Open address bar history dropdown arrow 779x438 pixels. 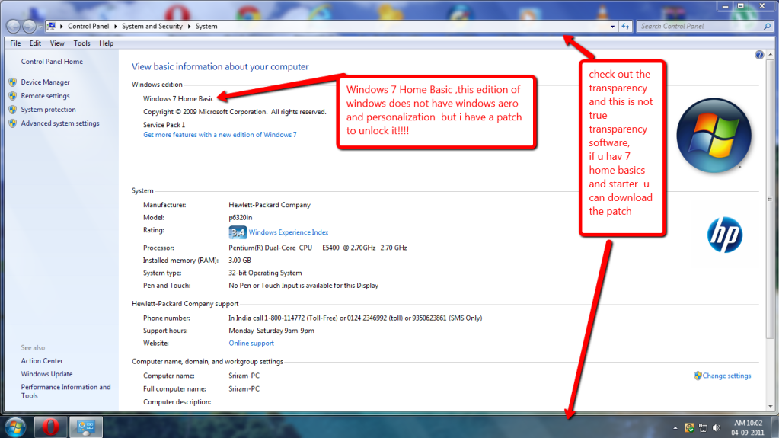[612, 27]
